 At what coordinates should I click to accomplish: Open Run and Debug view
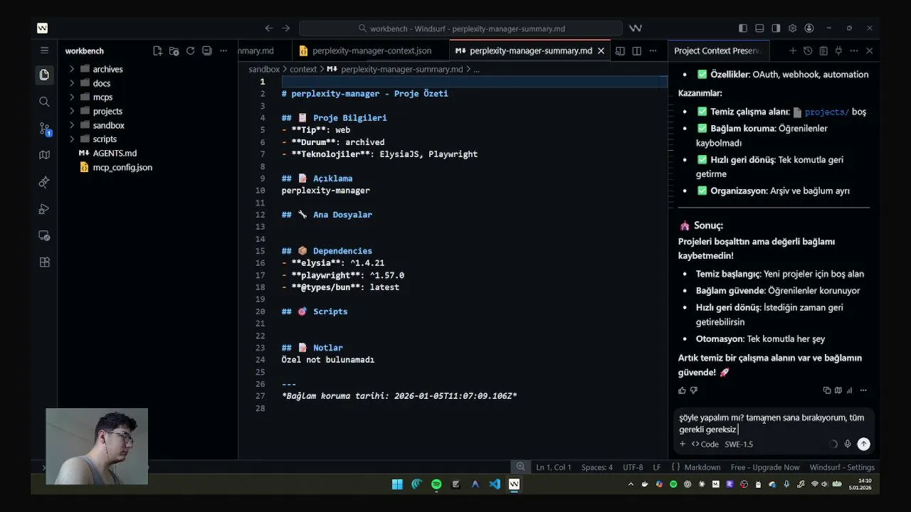coord(44,209)
